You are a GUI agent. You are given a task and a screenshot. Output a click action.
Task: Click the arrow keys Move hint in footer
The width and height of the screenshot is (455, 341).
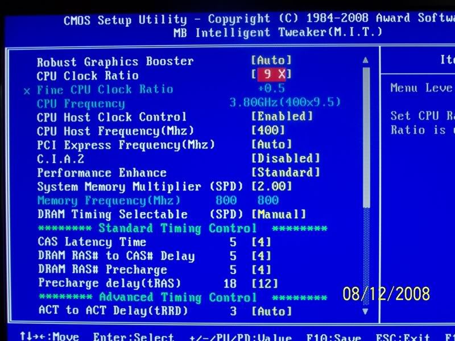49,336
